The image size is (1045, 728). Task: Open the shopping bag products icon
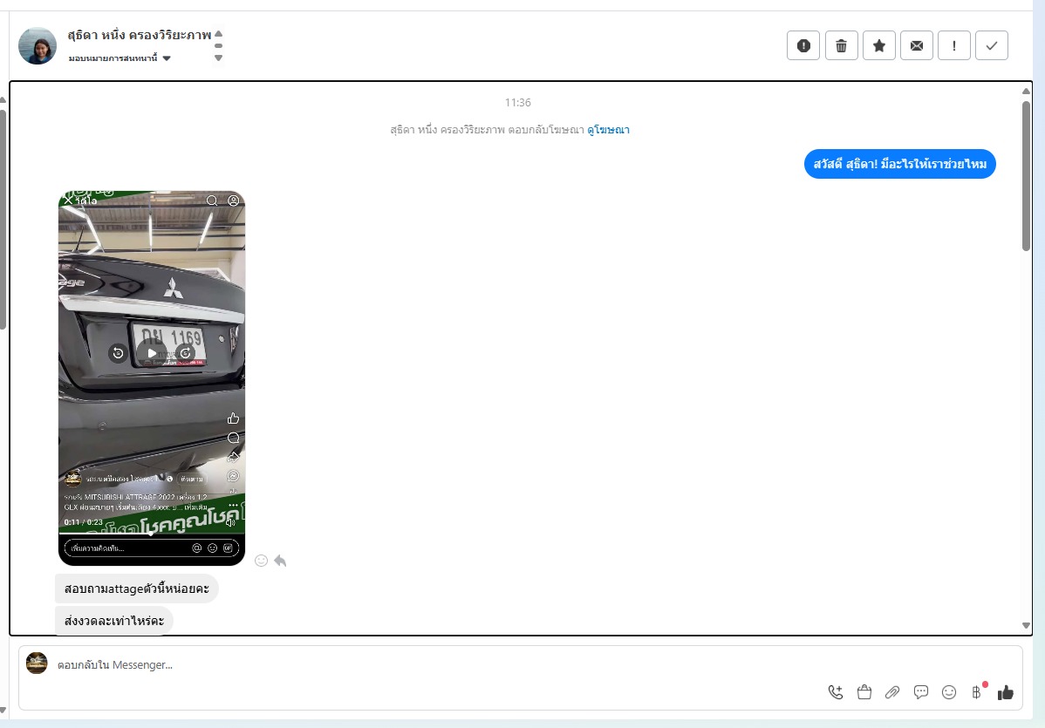coord(864,692)
